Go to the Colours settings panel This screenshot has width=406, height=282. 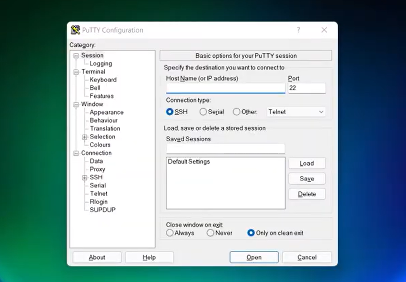(100, 145)
